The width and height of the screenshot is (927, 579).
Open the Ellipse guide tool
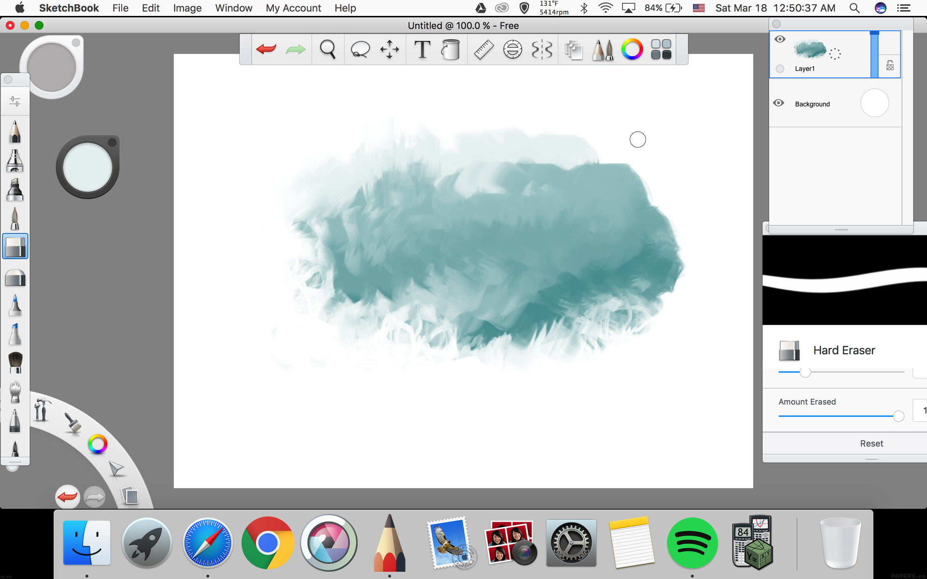[x=513, y=49]
